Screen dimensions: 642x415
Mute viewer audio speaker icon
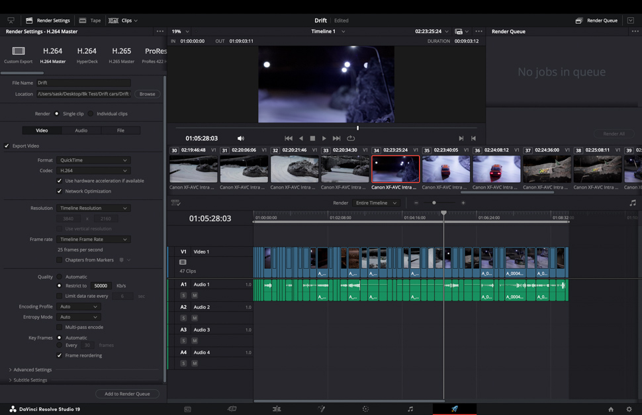241,138
